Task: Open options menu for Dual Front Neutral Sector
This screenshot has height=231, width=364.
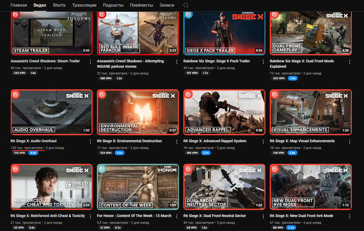Action: (x=263, y=216)
